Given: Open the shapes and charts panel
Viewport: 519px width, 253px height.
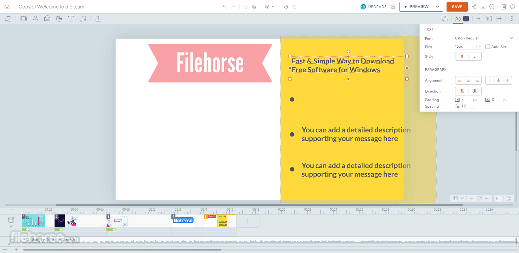Looking at the screenshot, I should (59, 19).
